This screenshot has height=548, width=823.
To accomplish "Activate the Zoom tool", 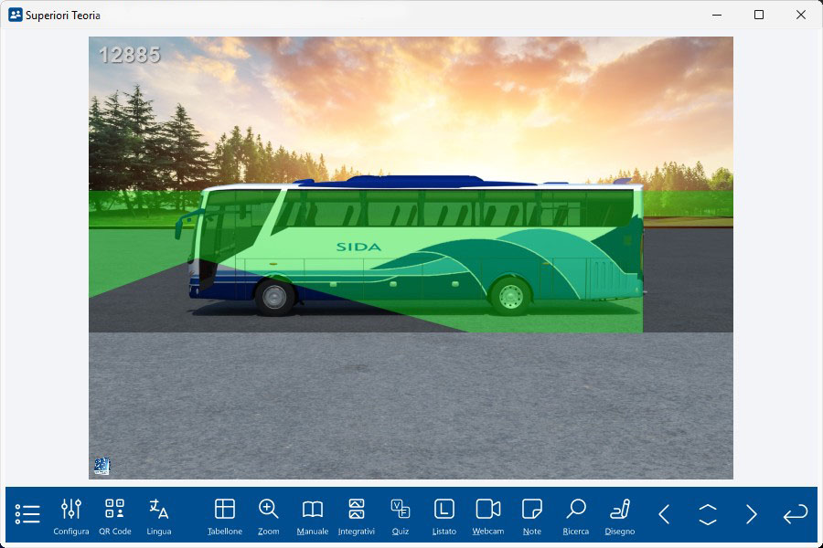I will (x=269, y=516).
